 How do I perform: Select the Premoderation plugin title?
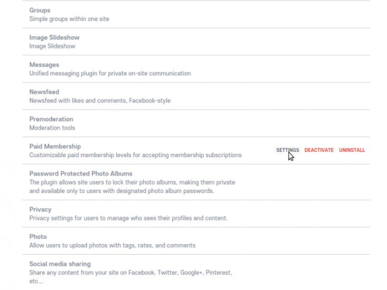51,119
